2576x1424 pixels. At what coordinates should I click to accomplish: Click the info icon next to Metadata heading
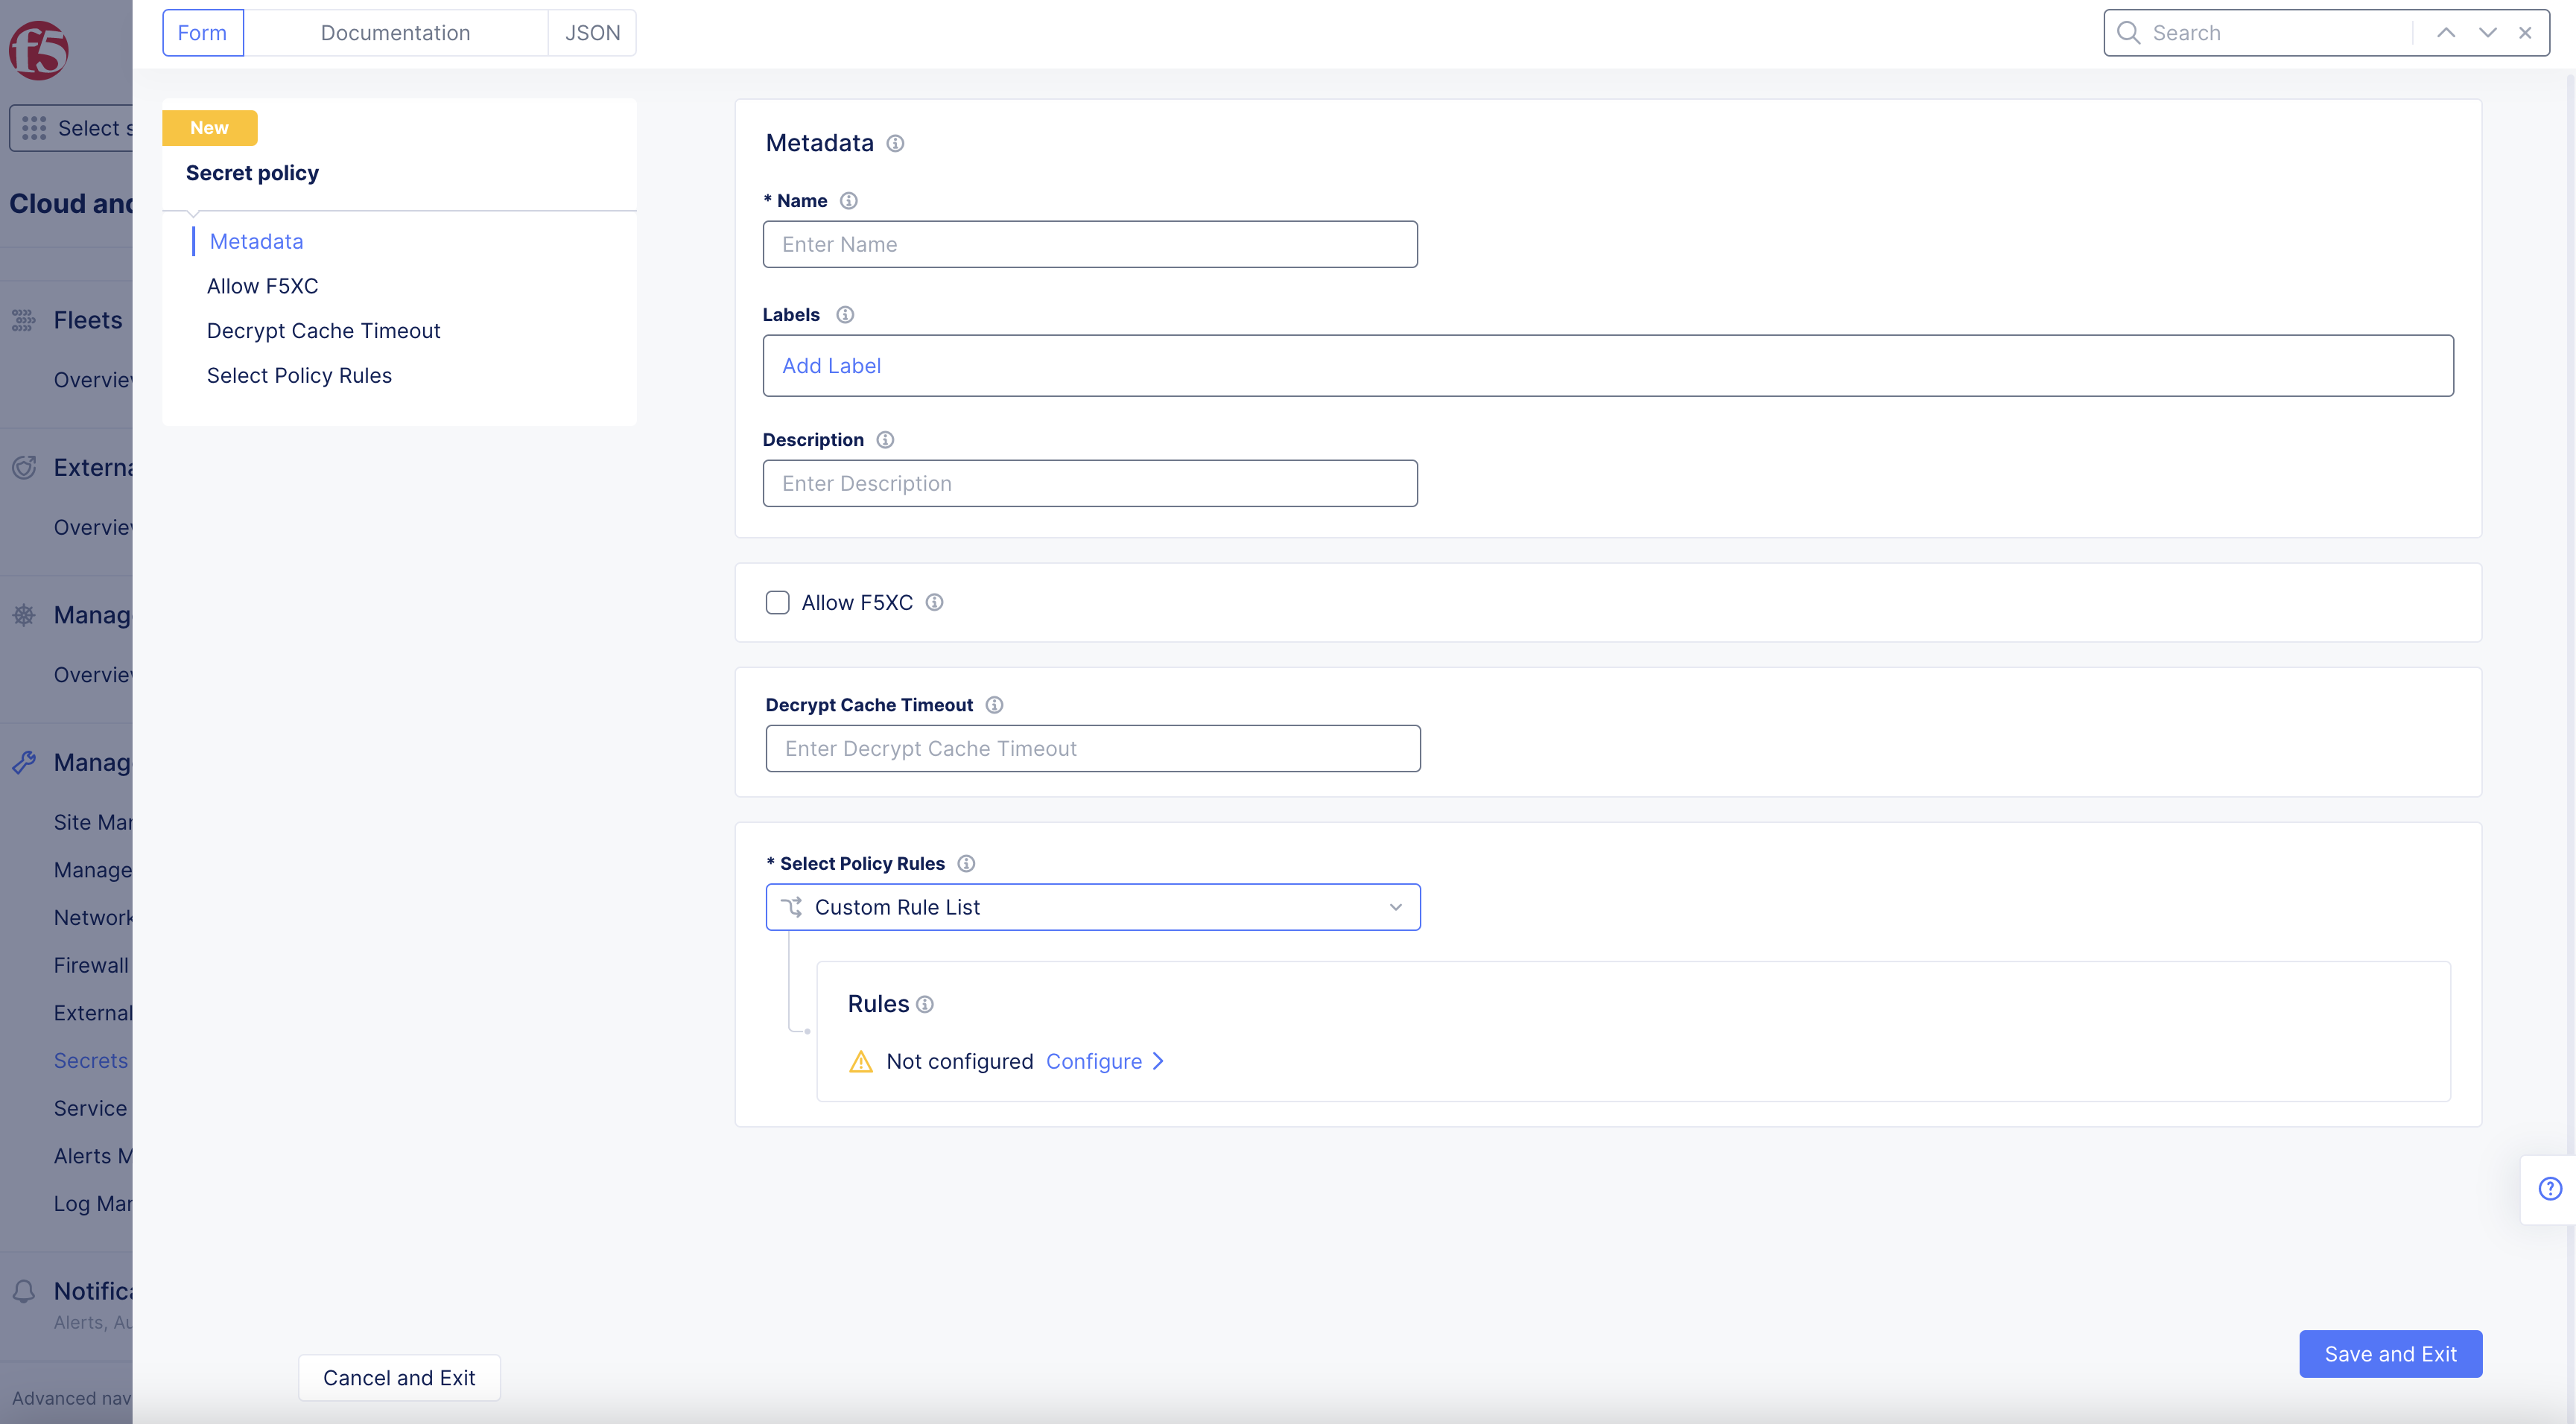click(x=895, y=143)
